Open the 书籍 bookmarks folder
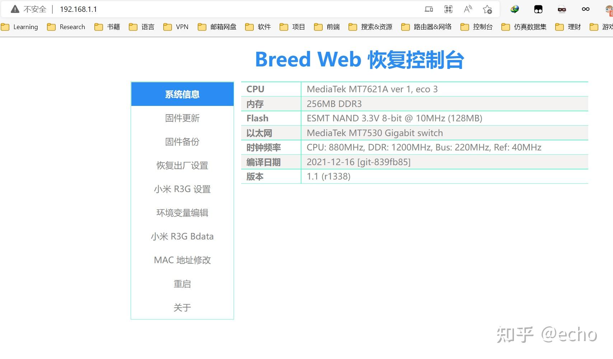The width and height of the screenshot is (613, 359). coord(107,27)
